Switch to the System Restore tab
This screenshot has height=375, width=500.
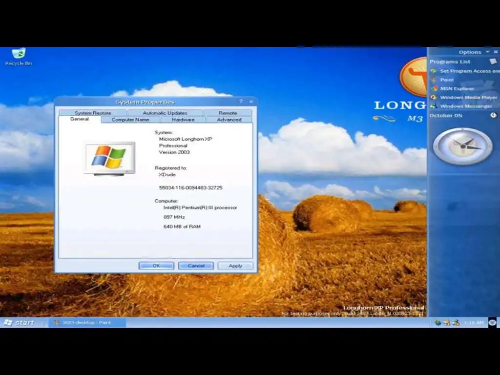(93, 113)
